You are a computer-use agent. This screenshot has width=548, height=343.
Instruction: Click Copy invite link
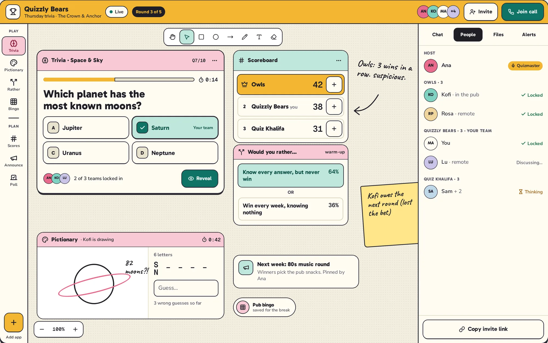tap(483, 329)
